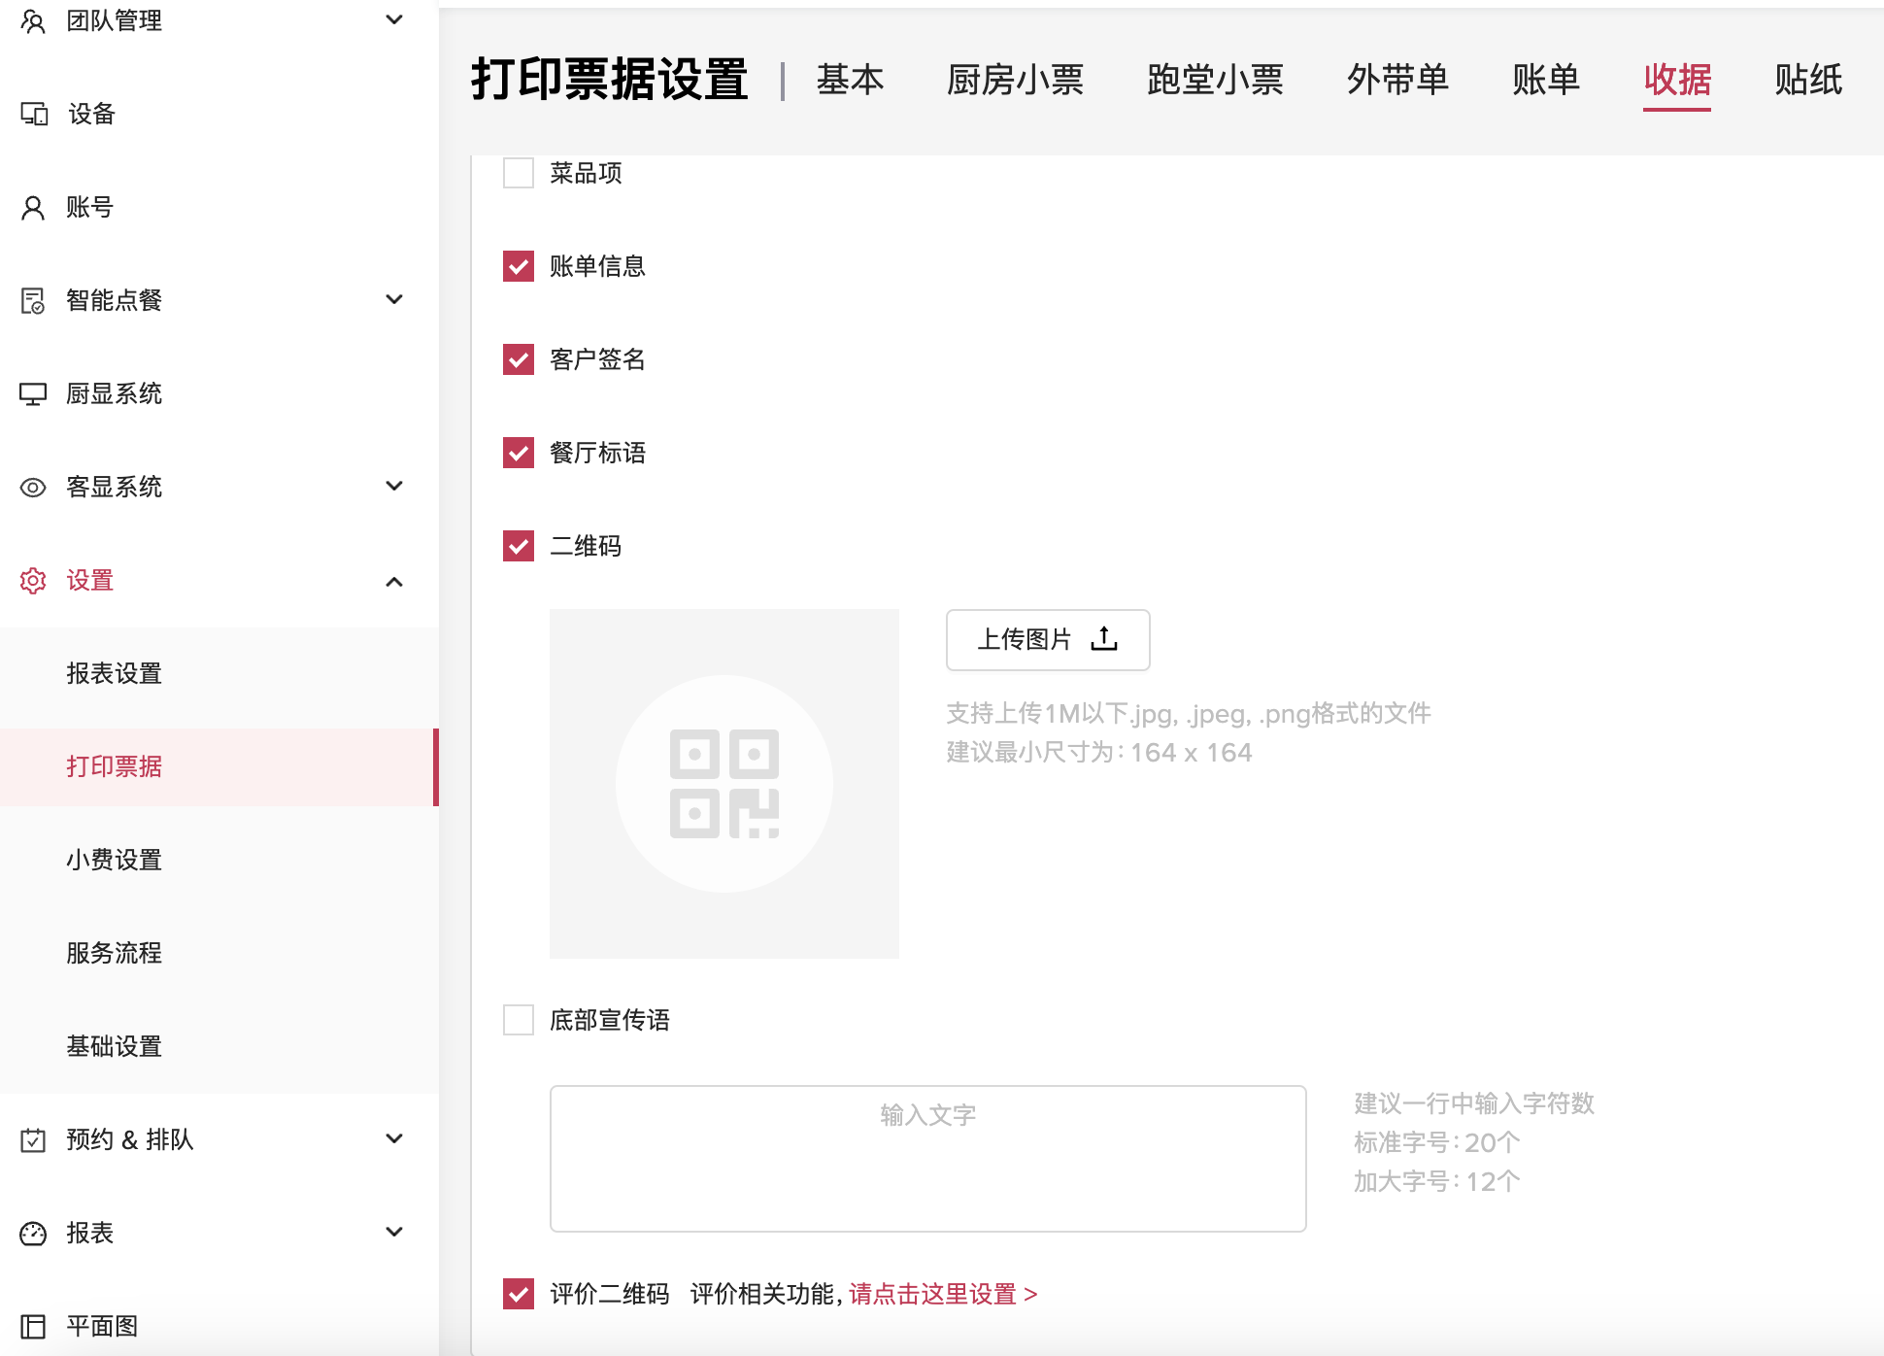The width and height of the screenshot is (1884, 1356).
Task: Switch to the 贴纸 tab
Action: click(x=1807, y=80)
